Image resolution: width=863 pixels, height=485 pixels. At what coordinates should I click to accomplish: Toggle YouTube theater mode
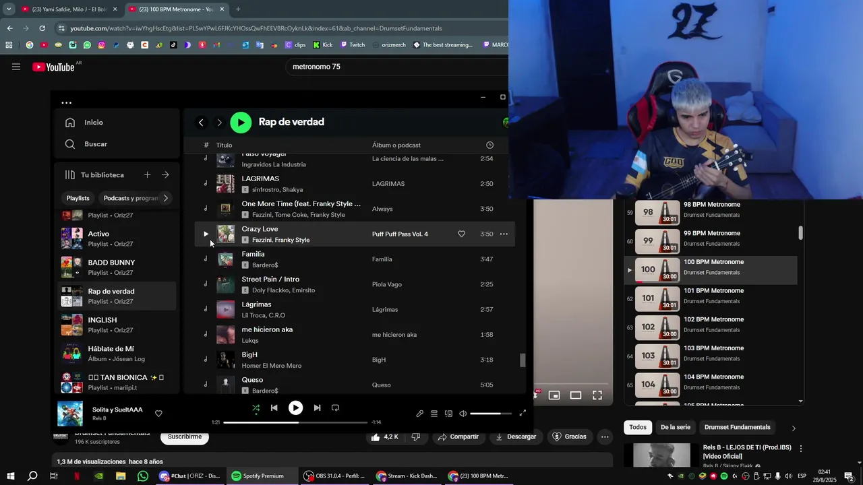tap(576, 395)
